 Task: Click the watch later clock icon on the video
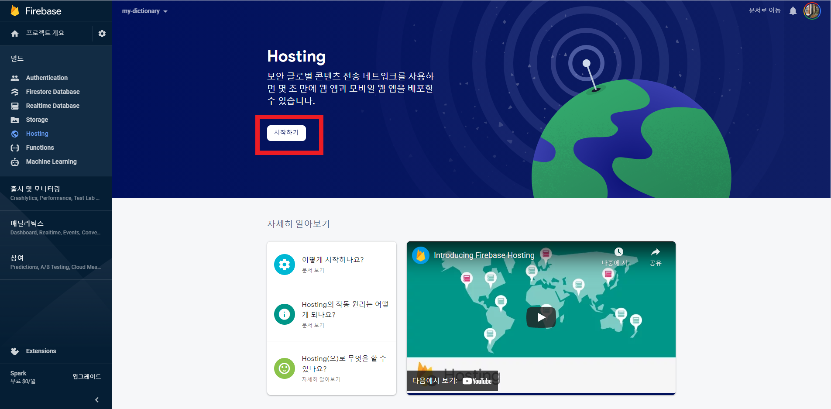click(x=619, y=252)
